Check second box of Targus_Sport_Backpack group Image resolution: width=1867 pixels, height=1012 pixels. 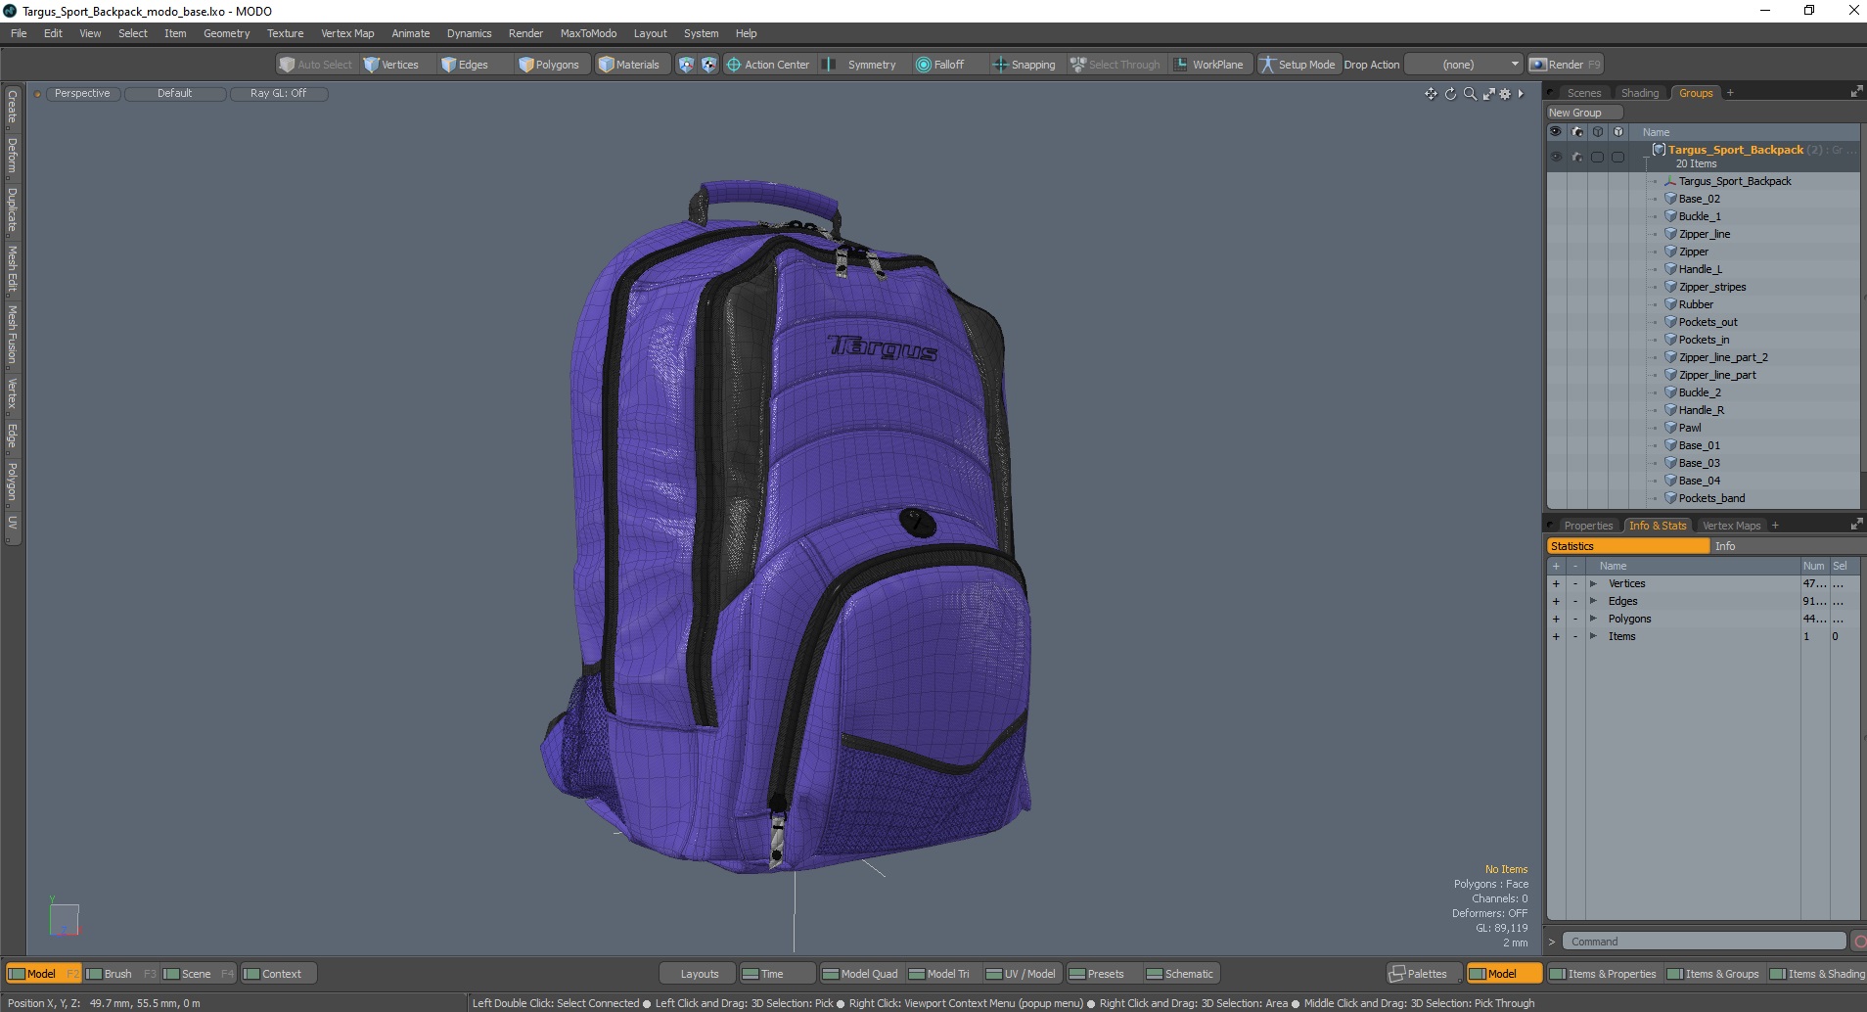(x=1618, y=157)
